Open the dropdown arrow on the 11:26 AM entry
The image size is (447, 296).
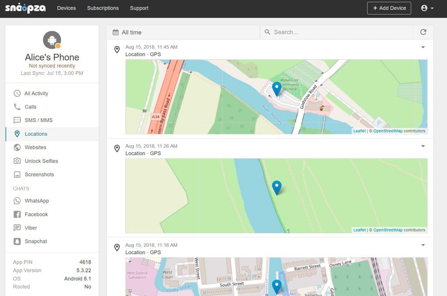(x=423, y=146)
